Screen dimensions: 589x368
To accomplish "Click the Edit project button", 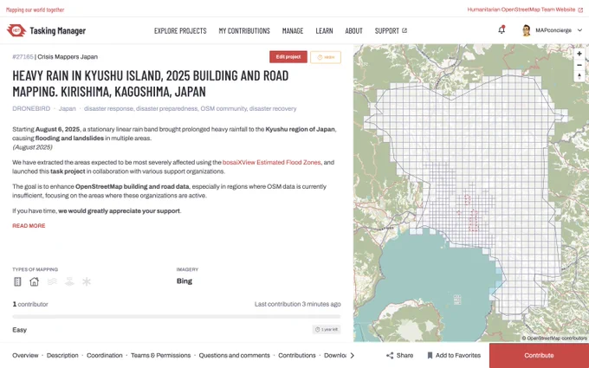I will click(x=288, y=56).
